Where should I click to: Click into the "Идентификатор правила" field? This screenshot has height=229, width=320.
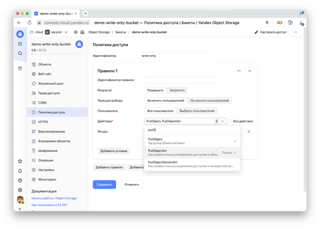click(182, 80)
